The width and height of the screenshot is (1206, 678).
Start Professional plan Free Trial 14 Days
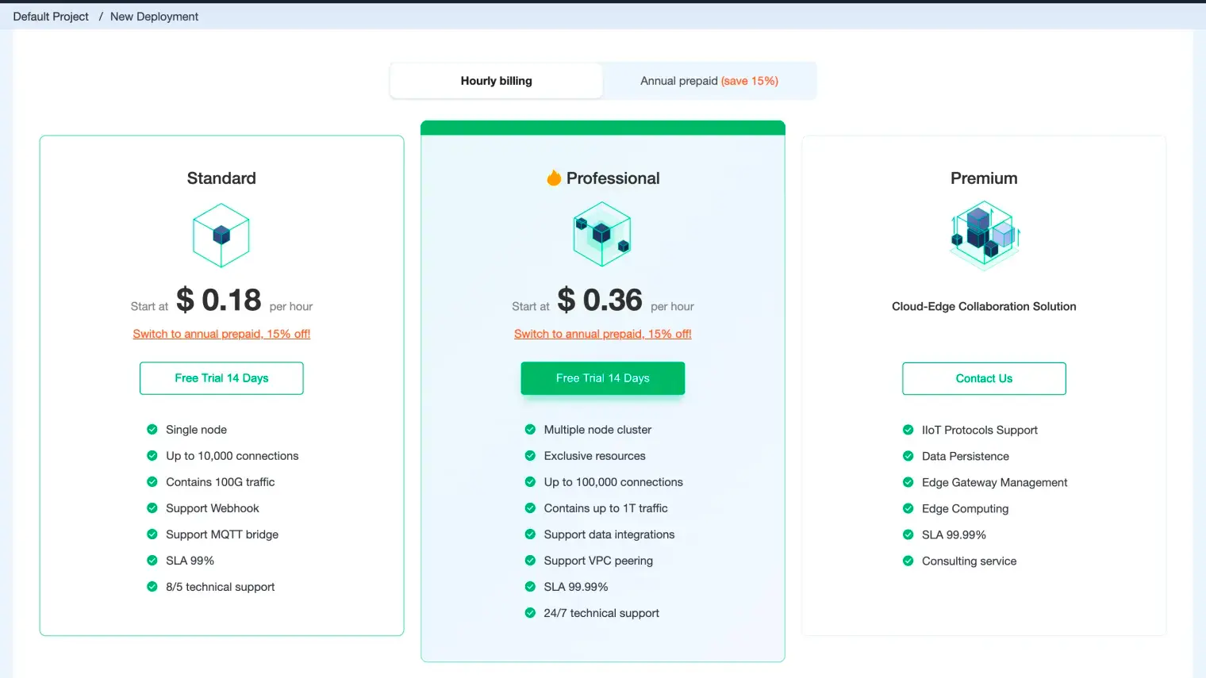coord(602,378)
